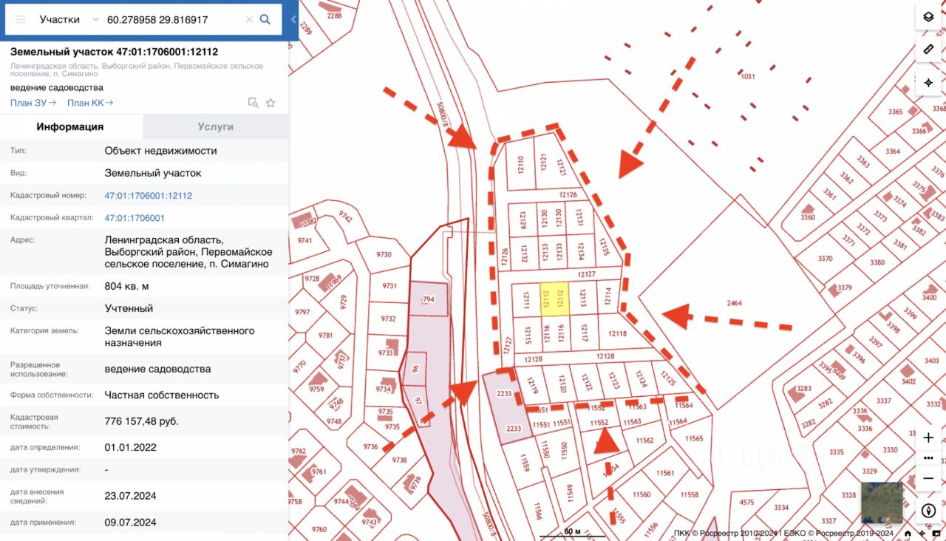Image resolution: width=946 pixels, height=541 pixels.
Task: Click the find-on-map icon near star
Action: 253,103
